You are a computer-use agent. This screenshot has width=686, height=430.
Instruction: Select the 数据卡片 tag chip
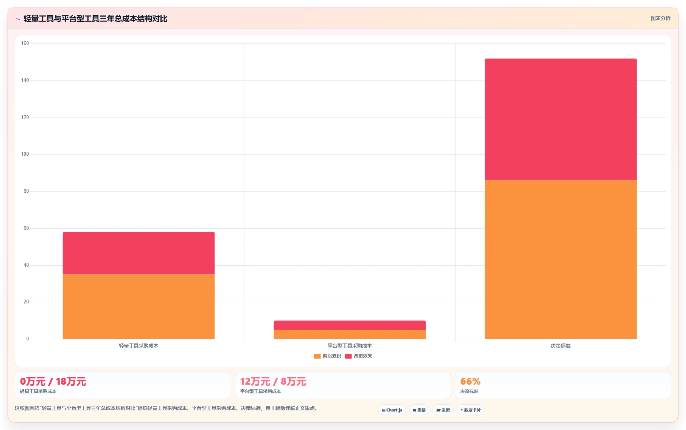pos(471,410)
